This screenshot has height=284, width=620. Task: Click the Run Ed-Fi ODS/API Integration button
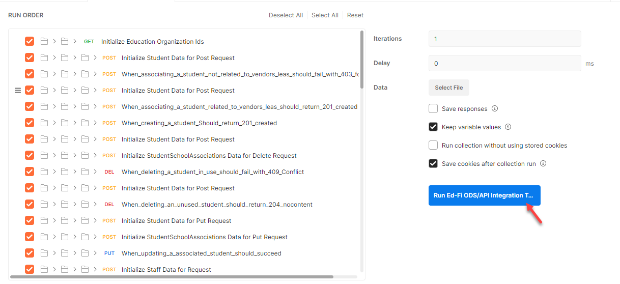tap(484, 195)
